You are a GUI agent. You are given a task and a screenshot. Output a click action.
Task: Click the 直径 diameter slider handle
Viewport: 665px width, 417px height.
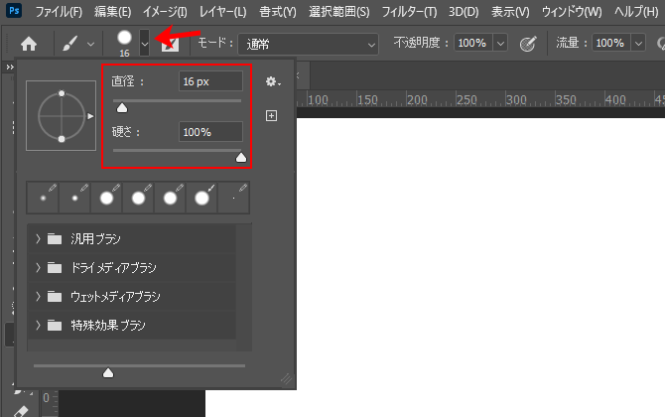pyautogui.click(x=122, y=108)
